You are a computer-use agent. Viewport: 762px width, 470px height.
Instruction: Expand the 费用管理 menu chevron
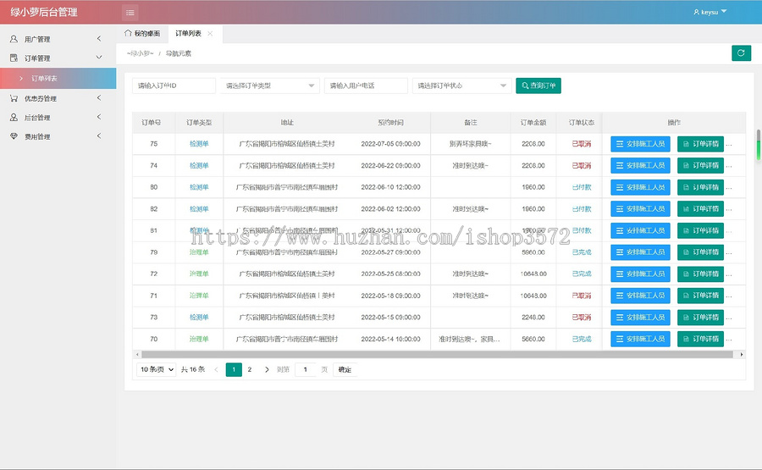[99, 136]
